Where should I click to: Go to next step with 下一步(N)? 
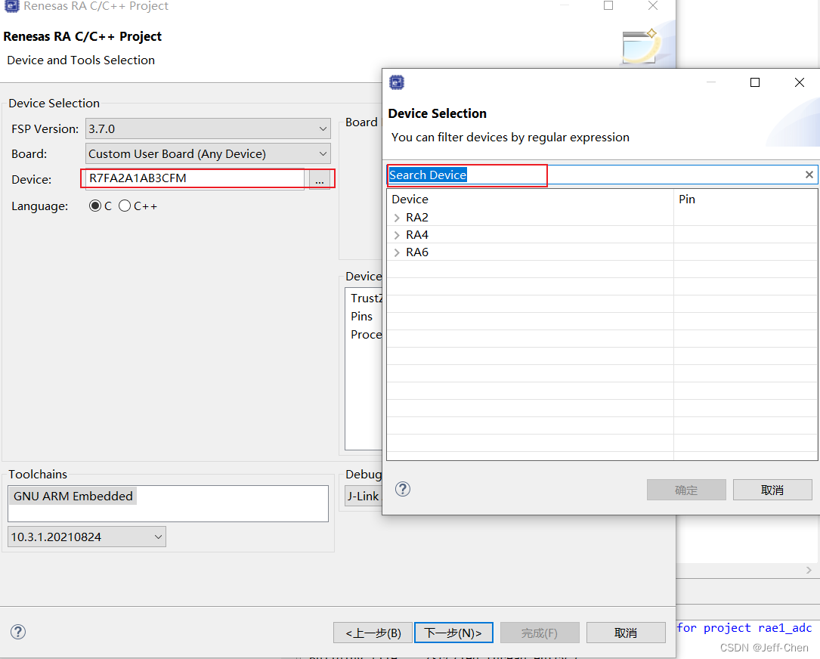point(453,633)
